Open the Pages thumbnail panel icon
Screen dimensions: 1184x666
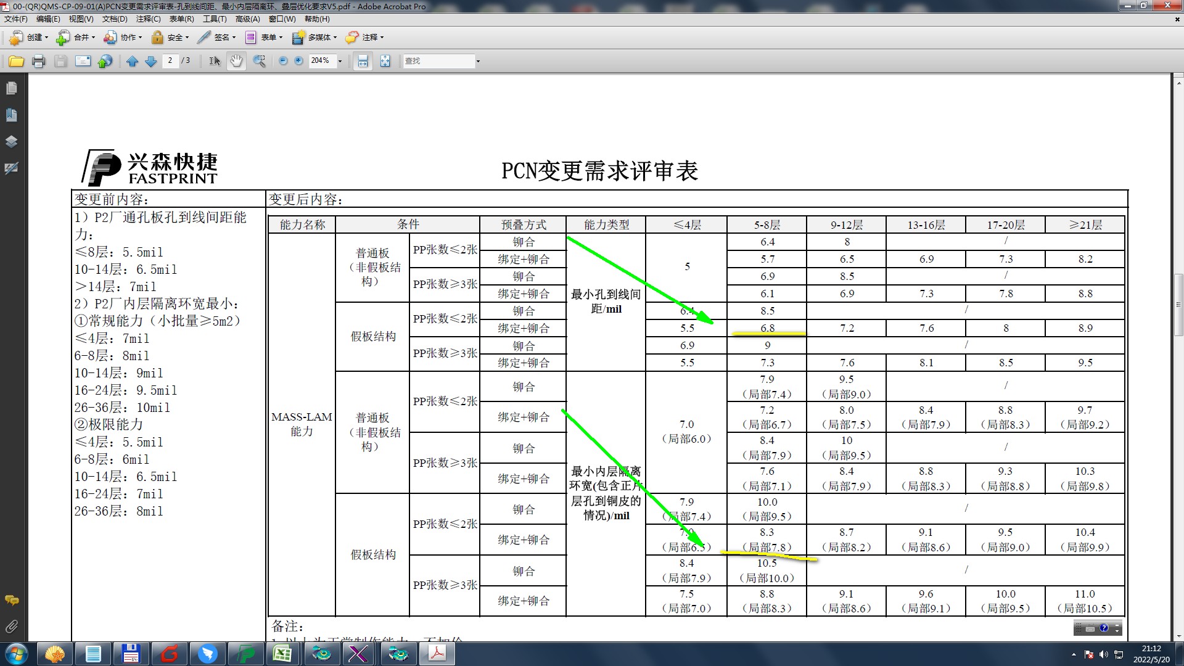click(x=11, y=88)
